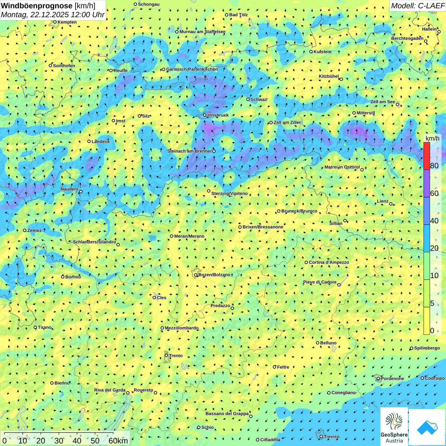446x446 pixels.
Task: Click the Sonthofen label
Action: click(64, 66)
